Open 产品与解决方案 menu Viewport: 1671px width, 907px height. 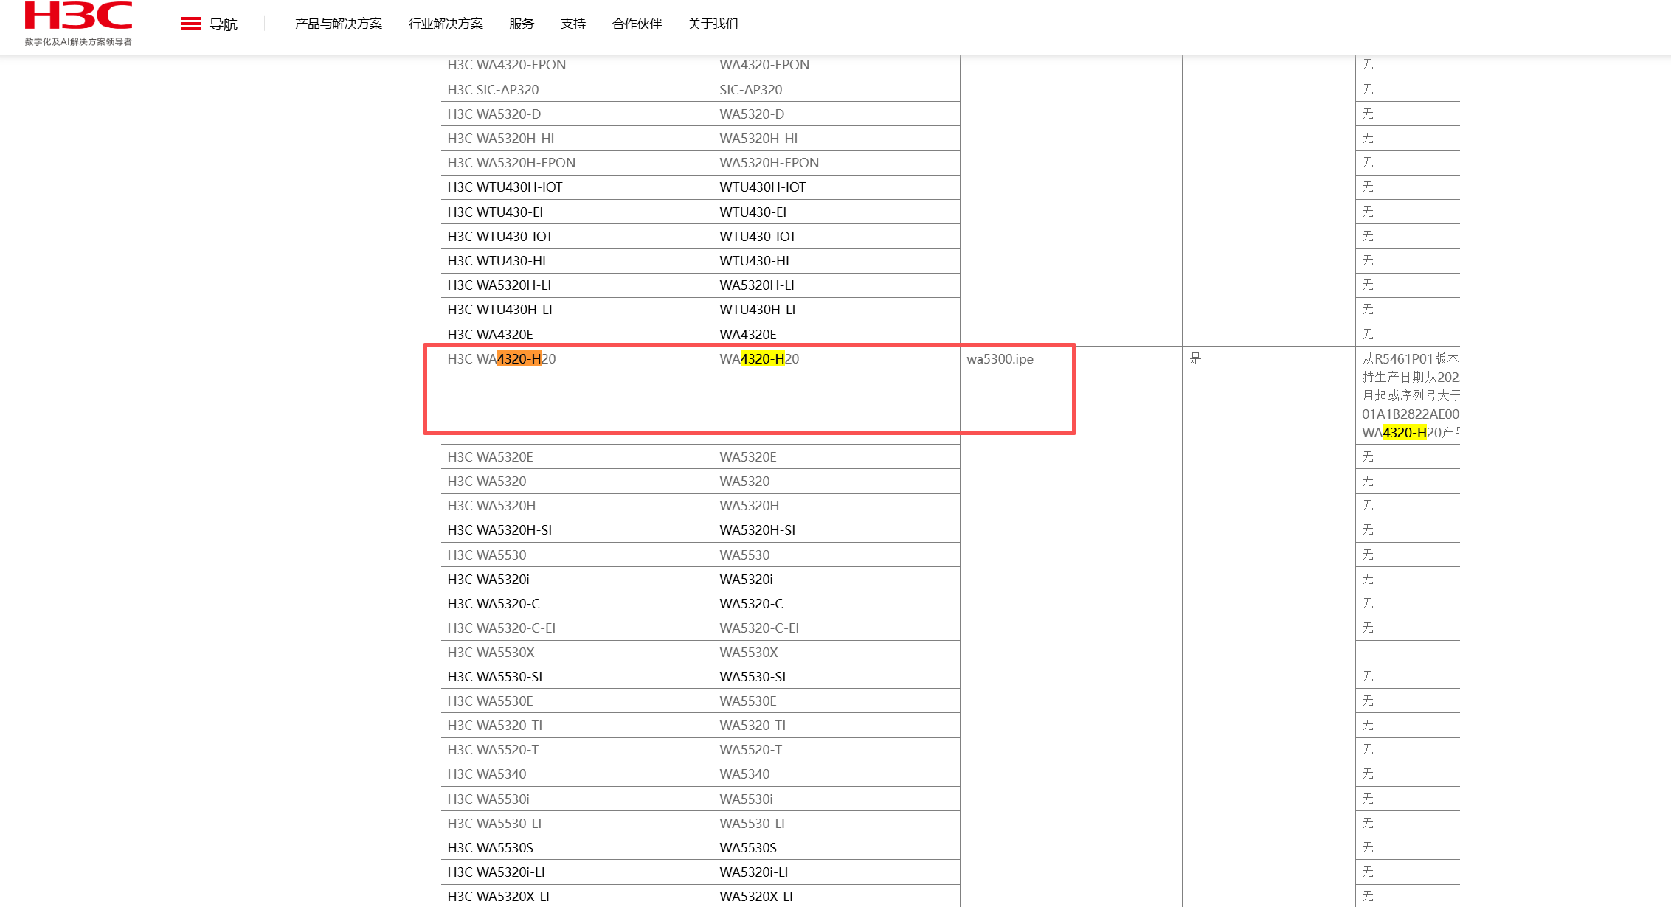click(339, 24)
